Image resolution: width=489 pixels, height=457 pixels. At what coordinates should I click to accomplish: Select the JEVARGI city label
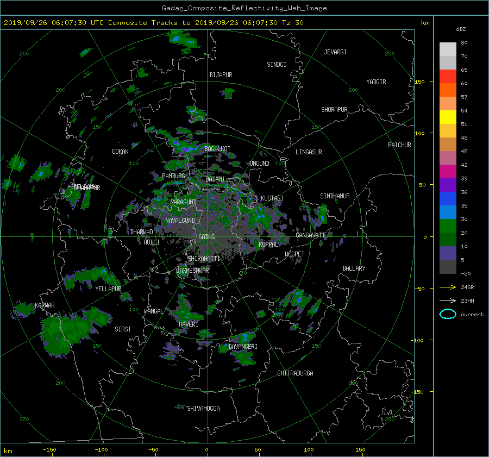coord(335,52)
